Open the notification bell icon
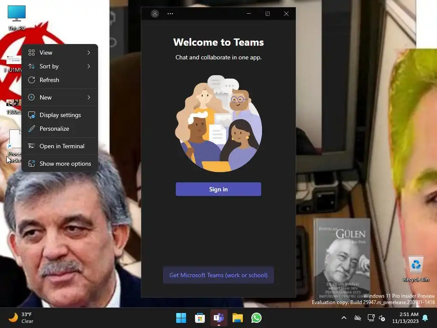The image size is (437, 328). click(x=425, y=318)
